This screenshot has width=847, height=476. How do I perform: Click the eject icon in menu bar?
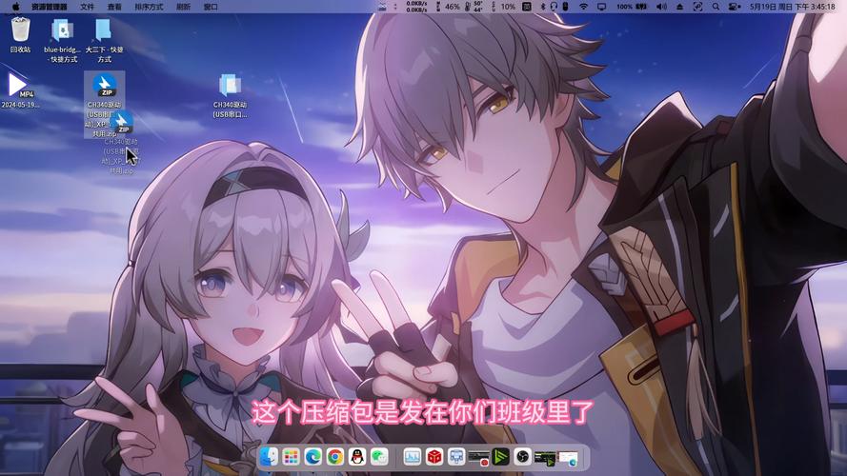[x=679, y=7]
